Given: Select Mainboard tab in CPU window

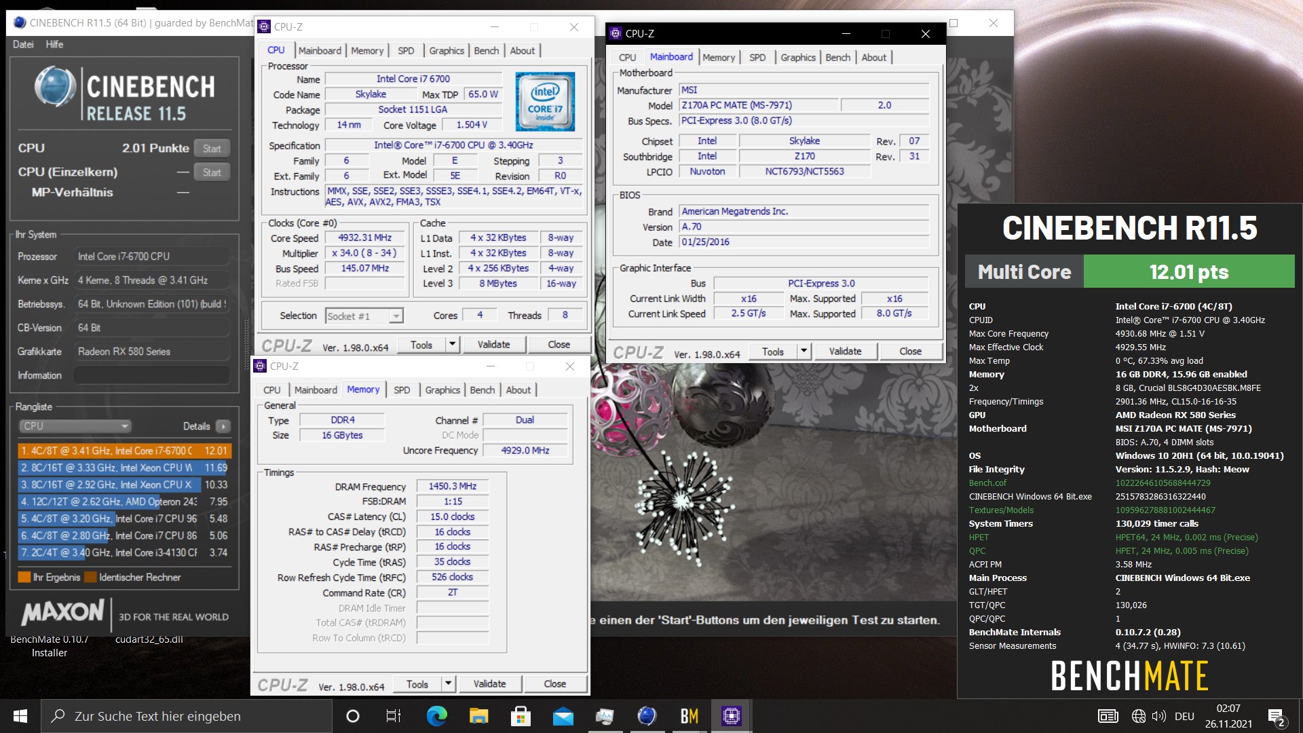Looking at the screenshot, I should [x=320, y=51].
